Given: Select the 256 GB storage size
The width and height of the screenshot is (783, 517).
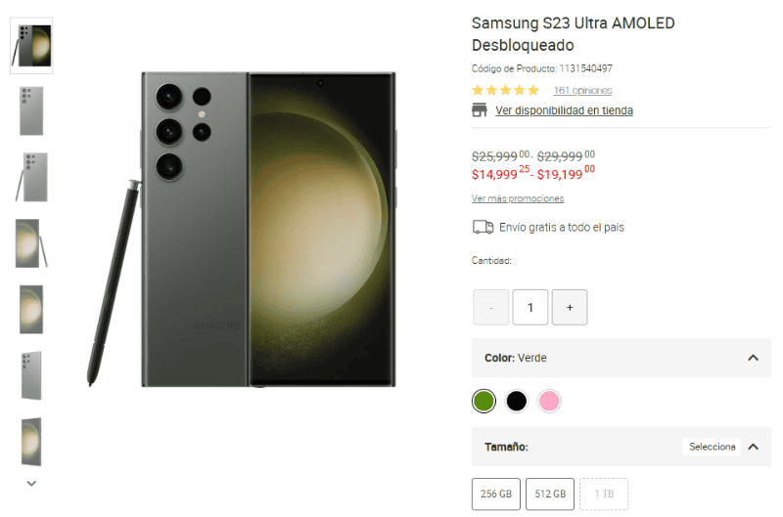Looking at the screenshot, I should tap(496, 495).
